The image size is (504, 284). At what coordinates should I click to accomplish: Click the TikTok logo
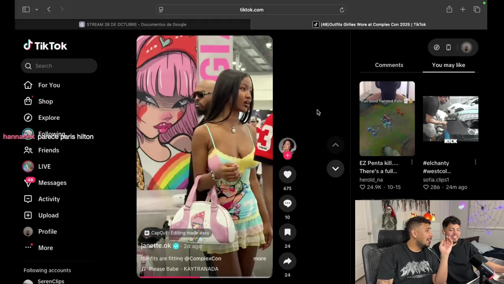pyautogui.click(x=45, y=46)
